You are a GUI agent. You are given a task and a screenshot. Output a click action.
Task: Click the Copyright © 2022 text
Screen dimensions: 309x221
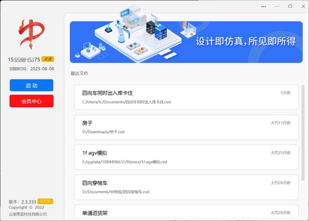[x=26, y=208]
